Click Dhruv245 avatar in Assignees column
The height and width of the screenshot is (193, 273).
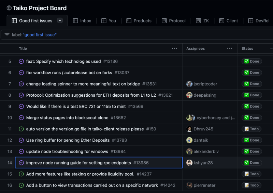(189, 129)
